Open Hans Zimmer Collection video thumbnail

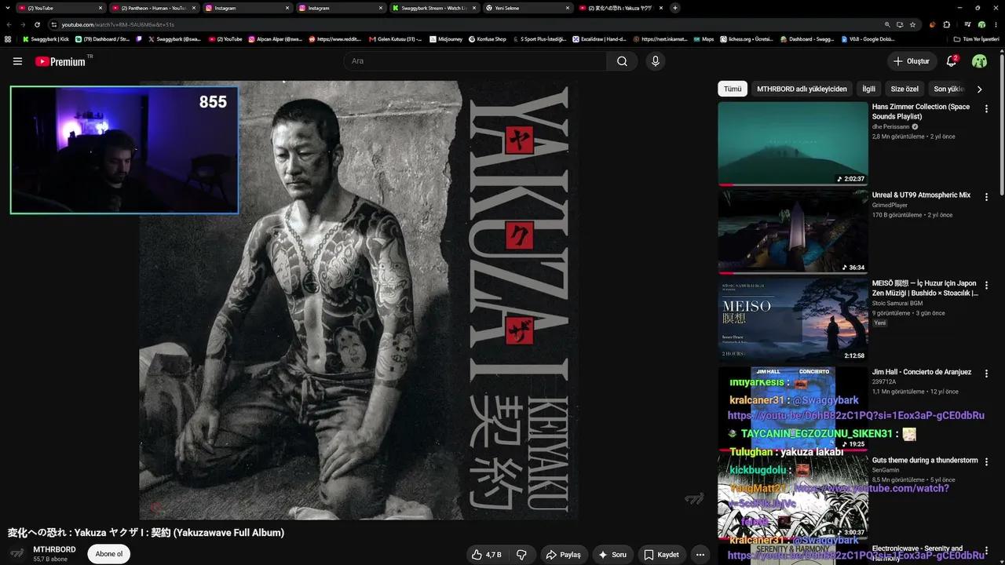click(793, 144)
